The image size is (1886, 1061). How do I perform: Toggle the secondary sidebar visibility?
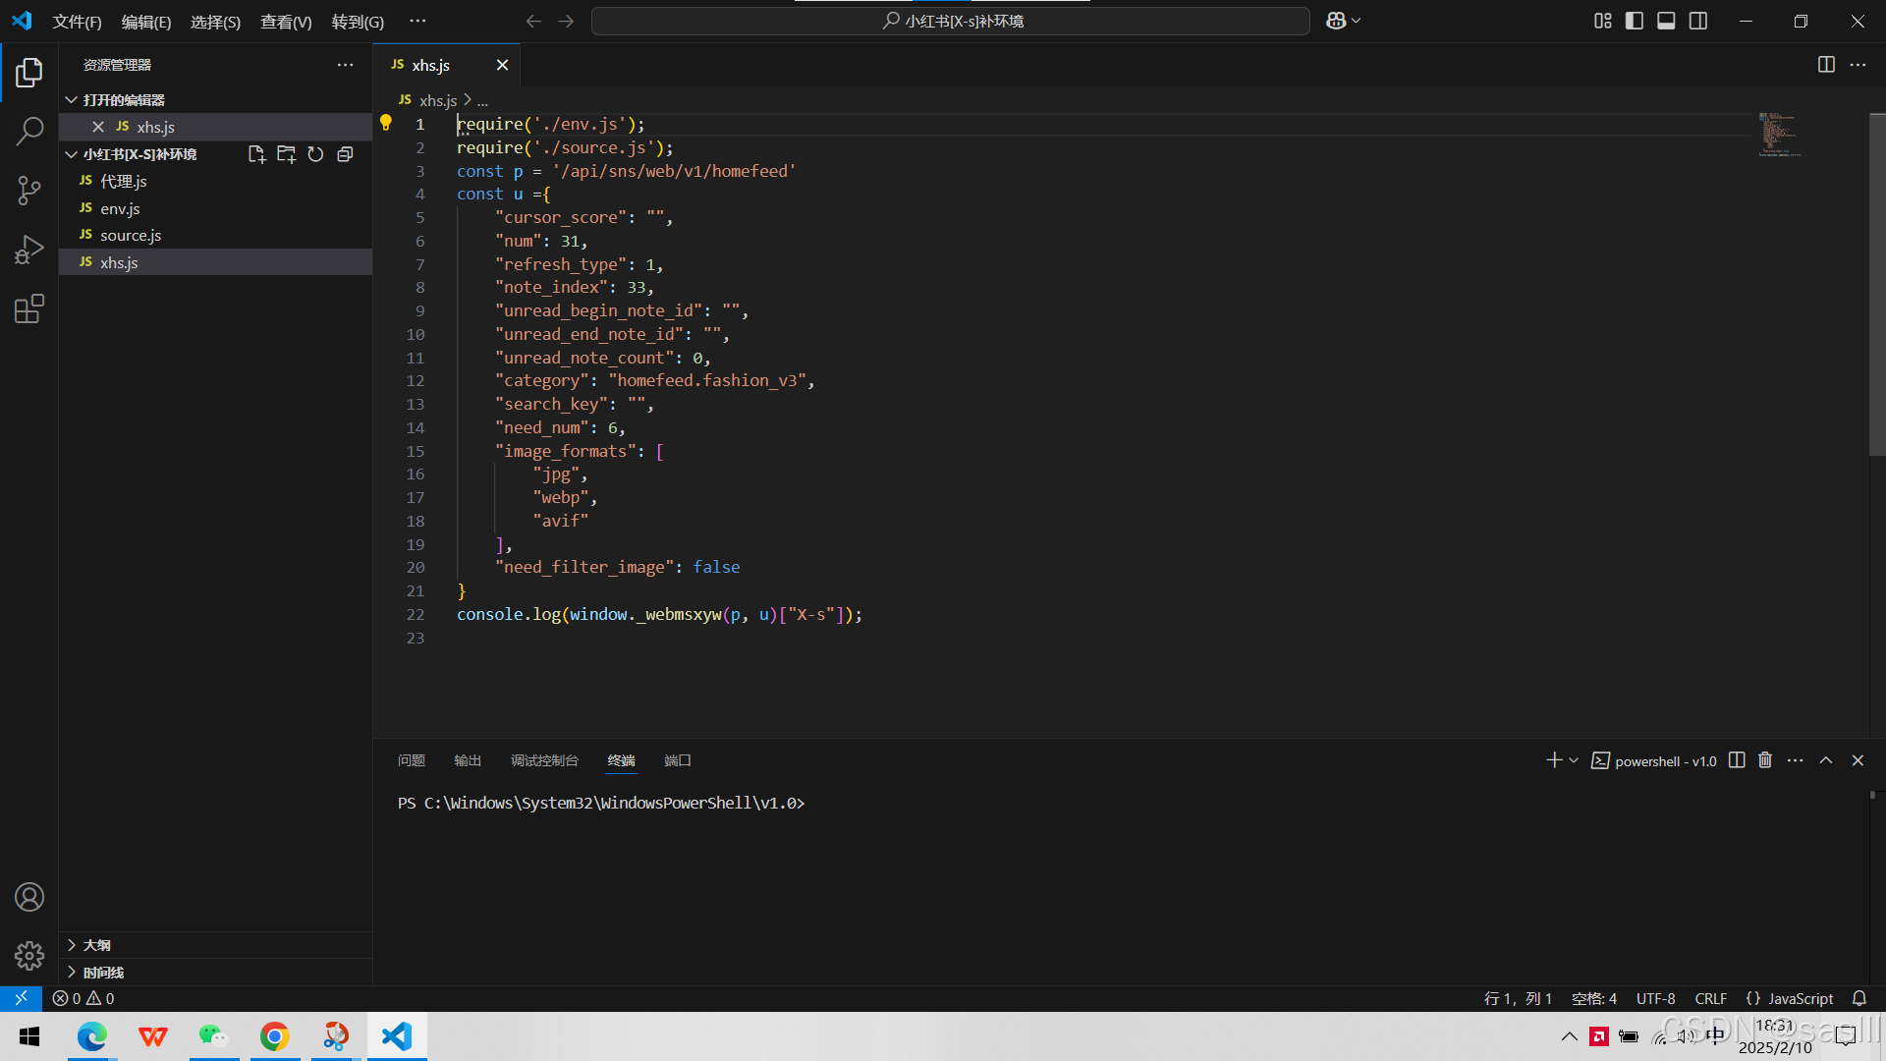pyautogui.click(x=1698, y=21)
